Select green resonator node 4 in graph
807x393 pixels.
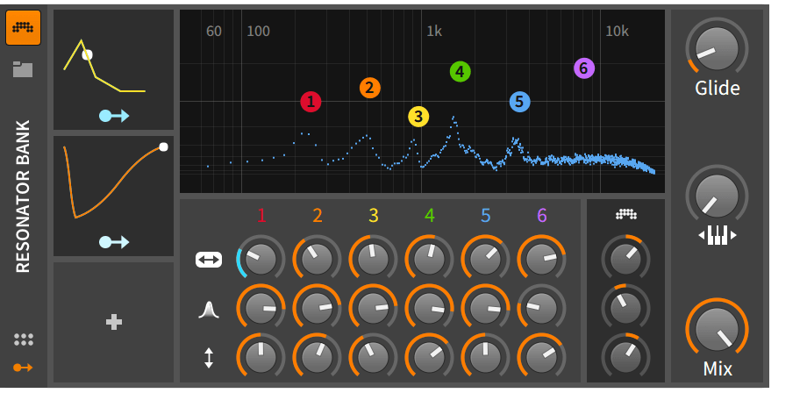pyautogui.click(x=461, y=72)
